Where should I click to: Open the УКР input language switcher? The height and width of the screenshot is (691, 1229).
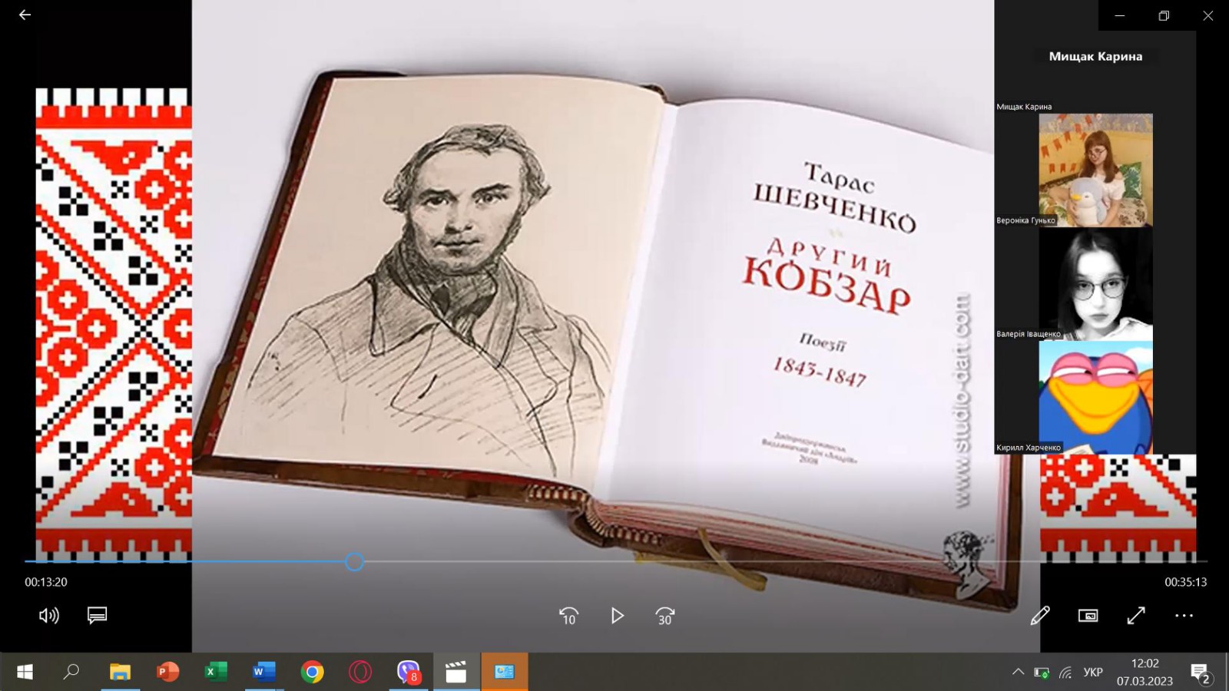(x=1092, y=673)
